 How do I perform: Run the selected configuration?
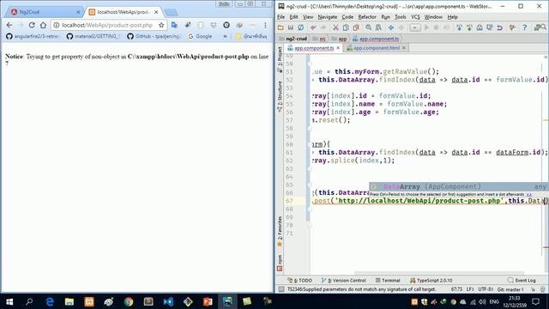(x=426, y=27)
